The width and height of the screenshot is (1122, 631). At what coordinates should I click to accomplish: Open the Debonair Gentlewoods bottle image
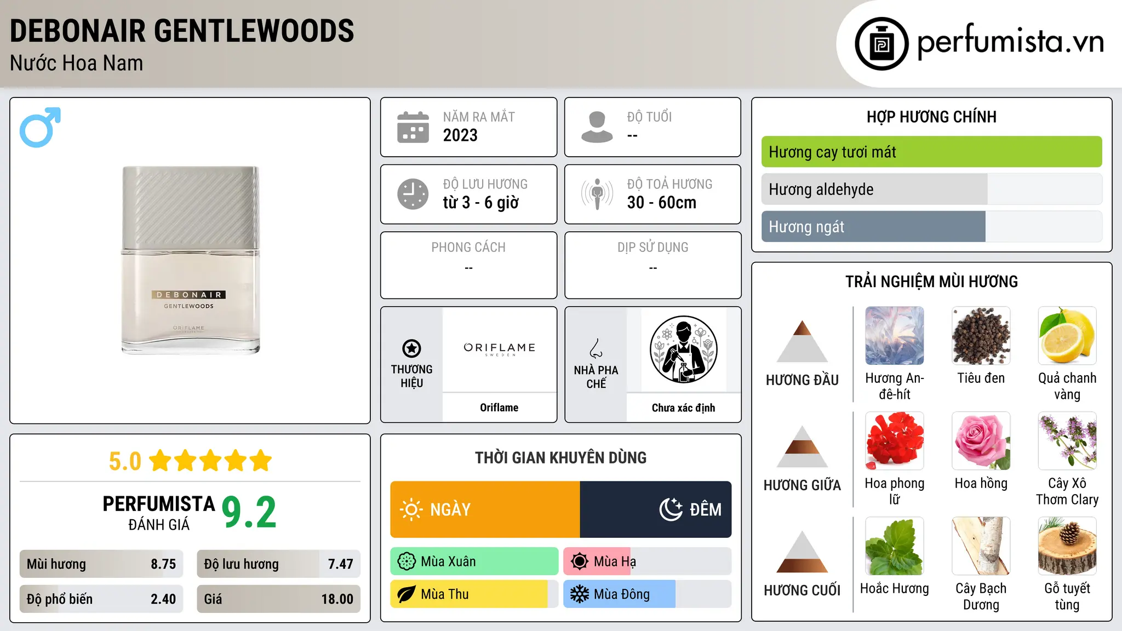pos(190,260)
